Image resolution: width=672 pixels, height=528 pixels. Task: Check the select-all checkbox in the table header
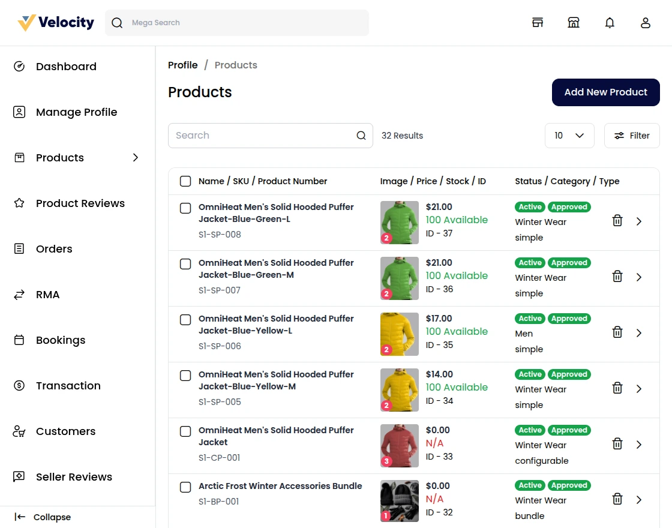(x=185, y=181)
